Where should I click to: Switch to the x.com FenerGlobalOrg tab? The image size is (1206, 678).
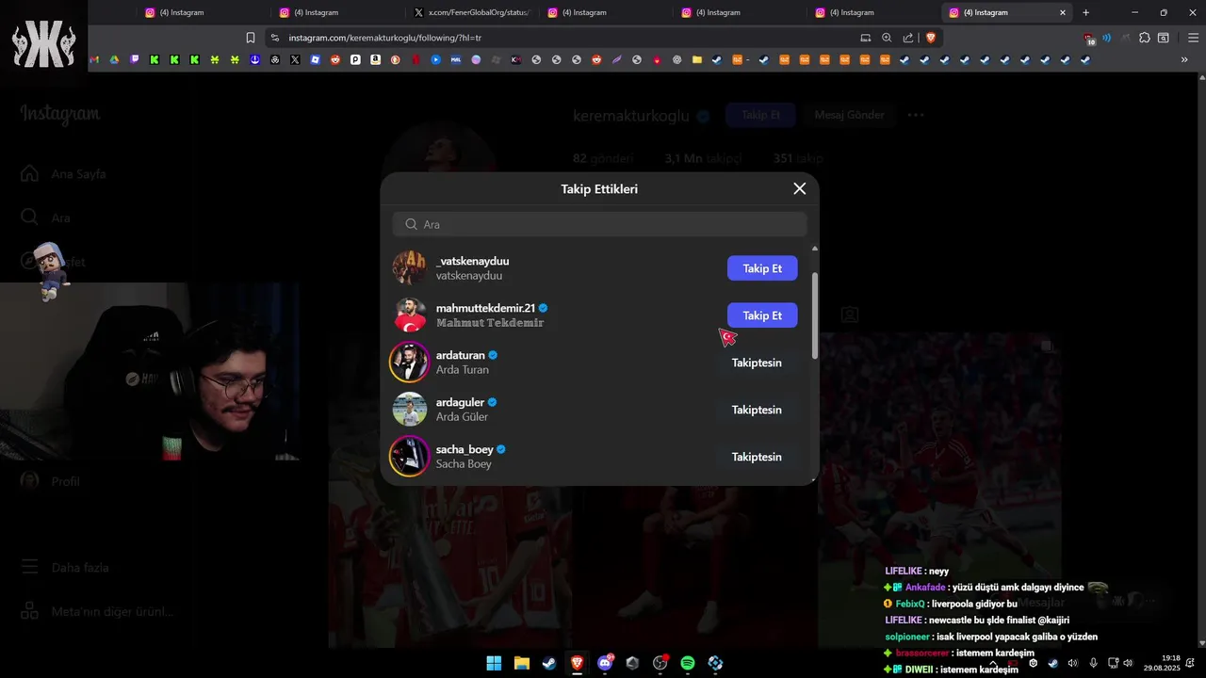click(x=473, y=12)
